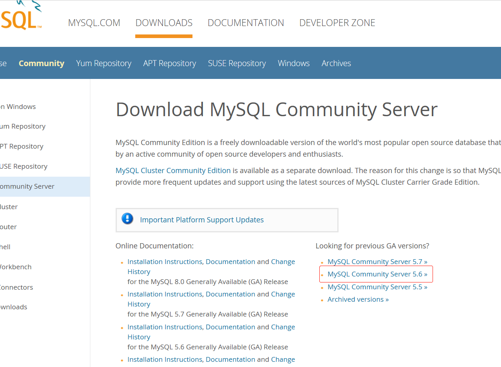Open MySQL Community Server 5.6 downloads
Screen dimensions: 501x367
377,274
